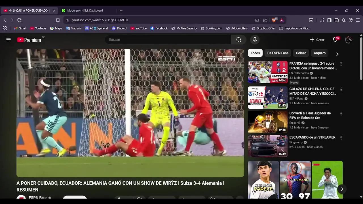Viewport: 363px width, 204px height.
Task: Select the Todos filter chip
Action: pos(255,53)
